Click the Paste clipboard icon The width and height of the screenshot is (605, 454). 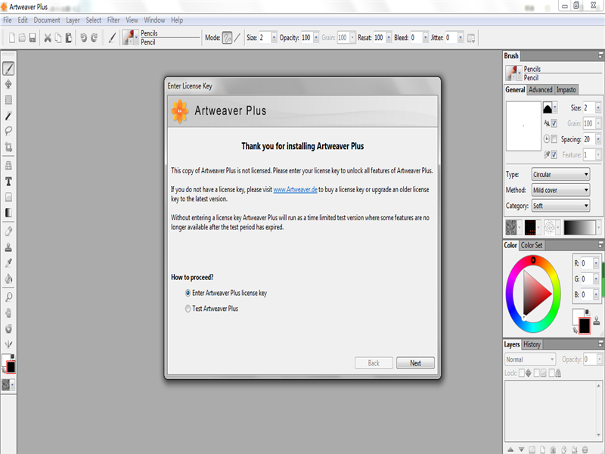(68, 37)
